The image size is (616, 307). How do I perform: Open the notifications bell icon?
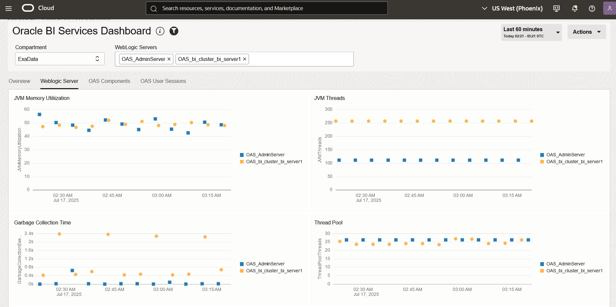574,8
